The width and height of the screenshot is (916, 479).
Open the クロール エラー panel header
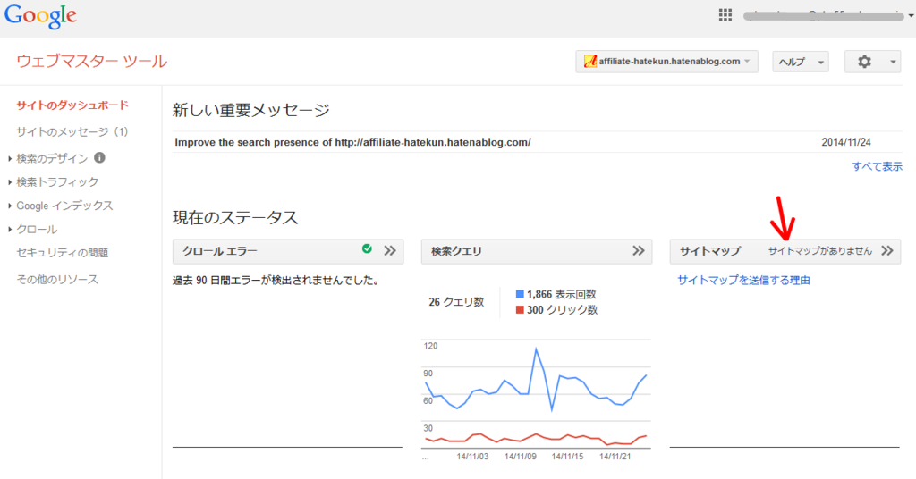(x=288, y=251)
